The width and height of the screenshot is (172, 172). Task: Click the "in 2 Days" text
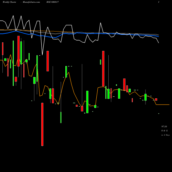[165, 135]
